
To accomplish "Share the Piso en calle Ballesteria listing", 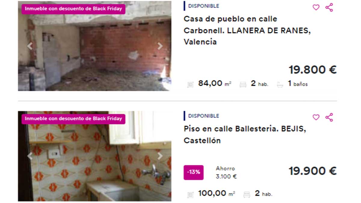I will pyautogui.click(x=329, y=117).
